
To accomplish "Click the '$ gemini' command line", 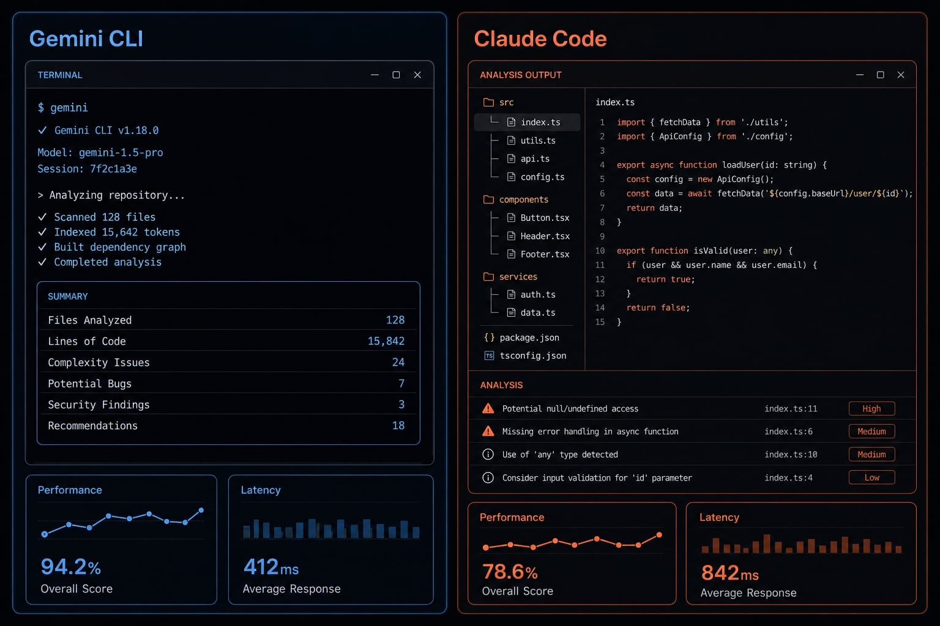I will [x=62, y=108].
